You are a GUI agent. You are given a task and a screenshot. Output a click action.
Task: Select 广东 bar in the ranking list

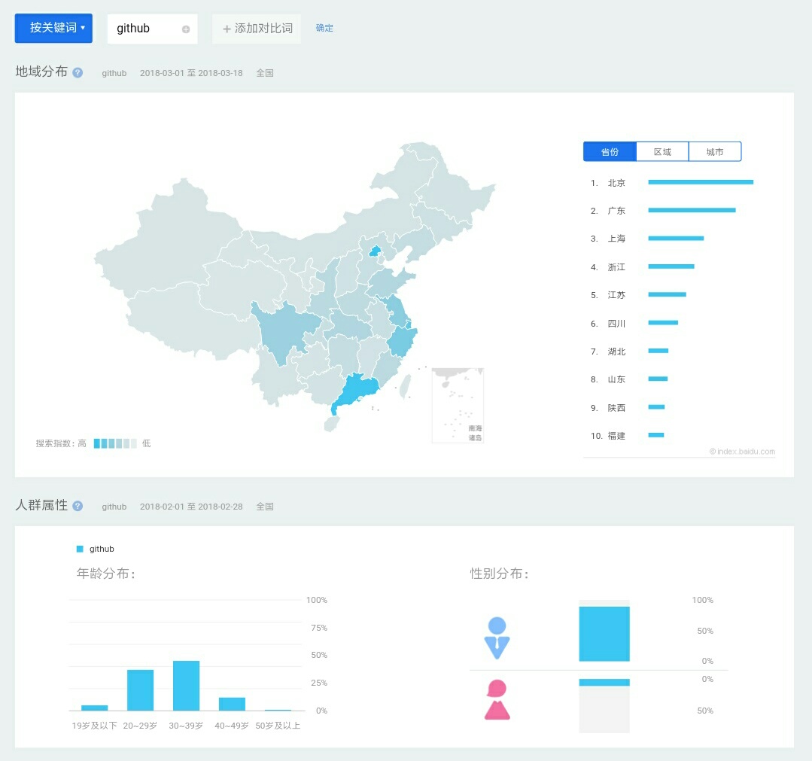pos(691,210)
